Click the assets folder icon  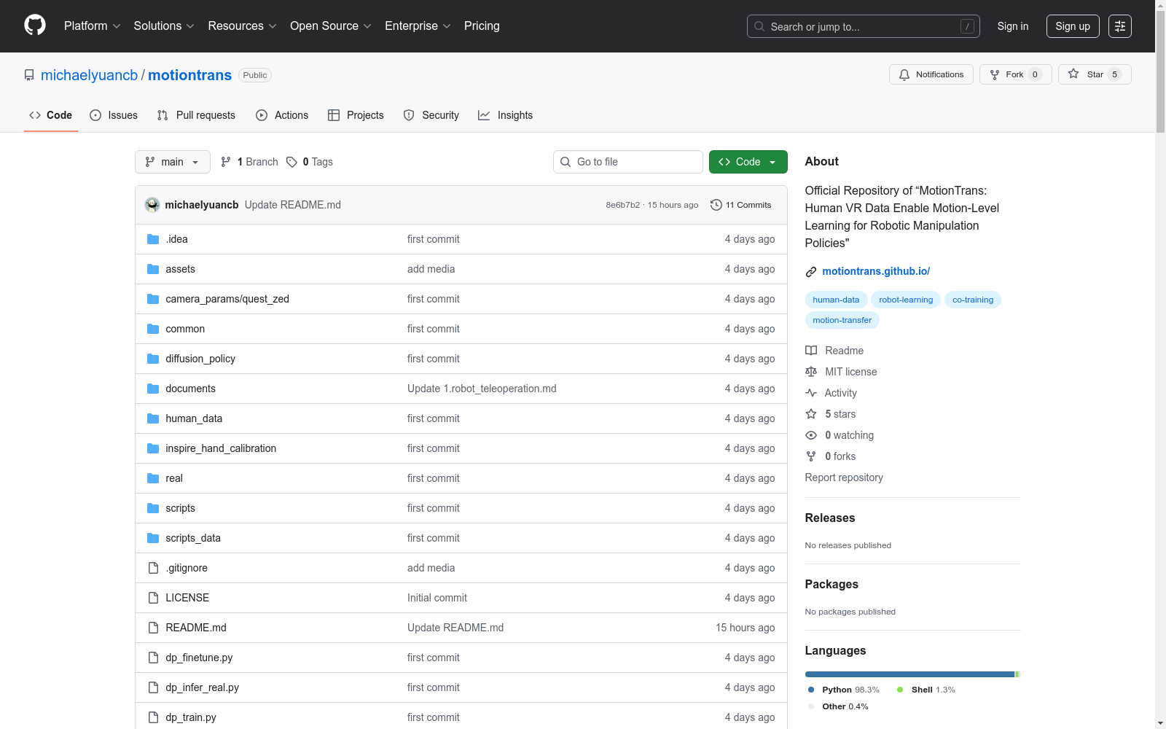pos(153,269)
